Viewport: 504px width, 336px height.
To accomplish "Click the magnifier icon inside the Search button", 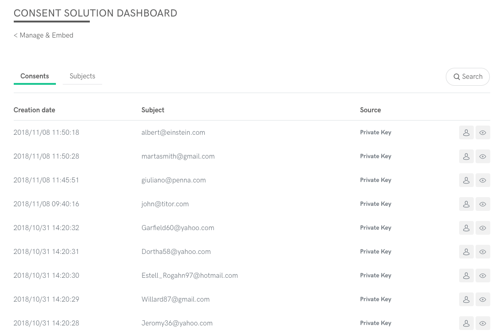I will click(457, 77).
